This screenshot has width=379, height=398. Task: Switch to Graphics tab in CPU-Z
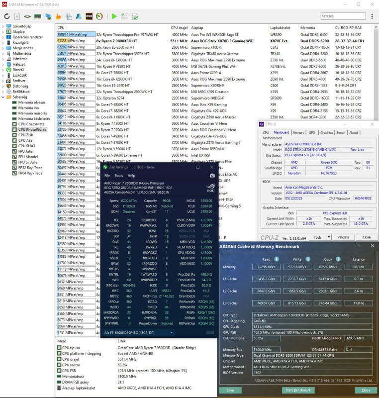[326, 132]
